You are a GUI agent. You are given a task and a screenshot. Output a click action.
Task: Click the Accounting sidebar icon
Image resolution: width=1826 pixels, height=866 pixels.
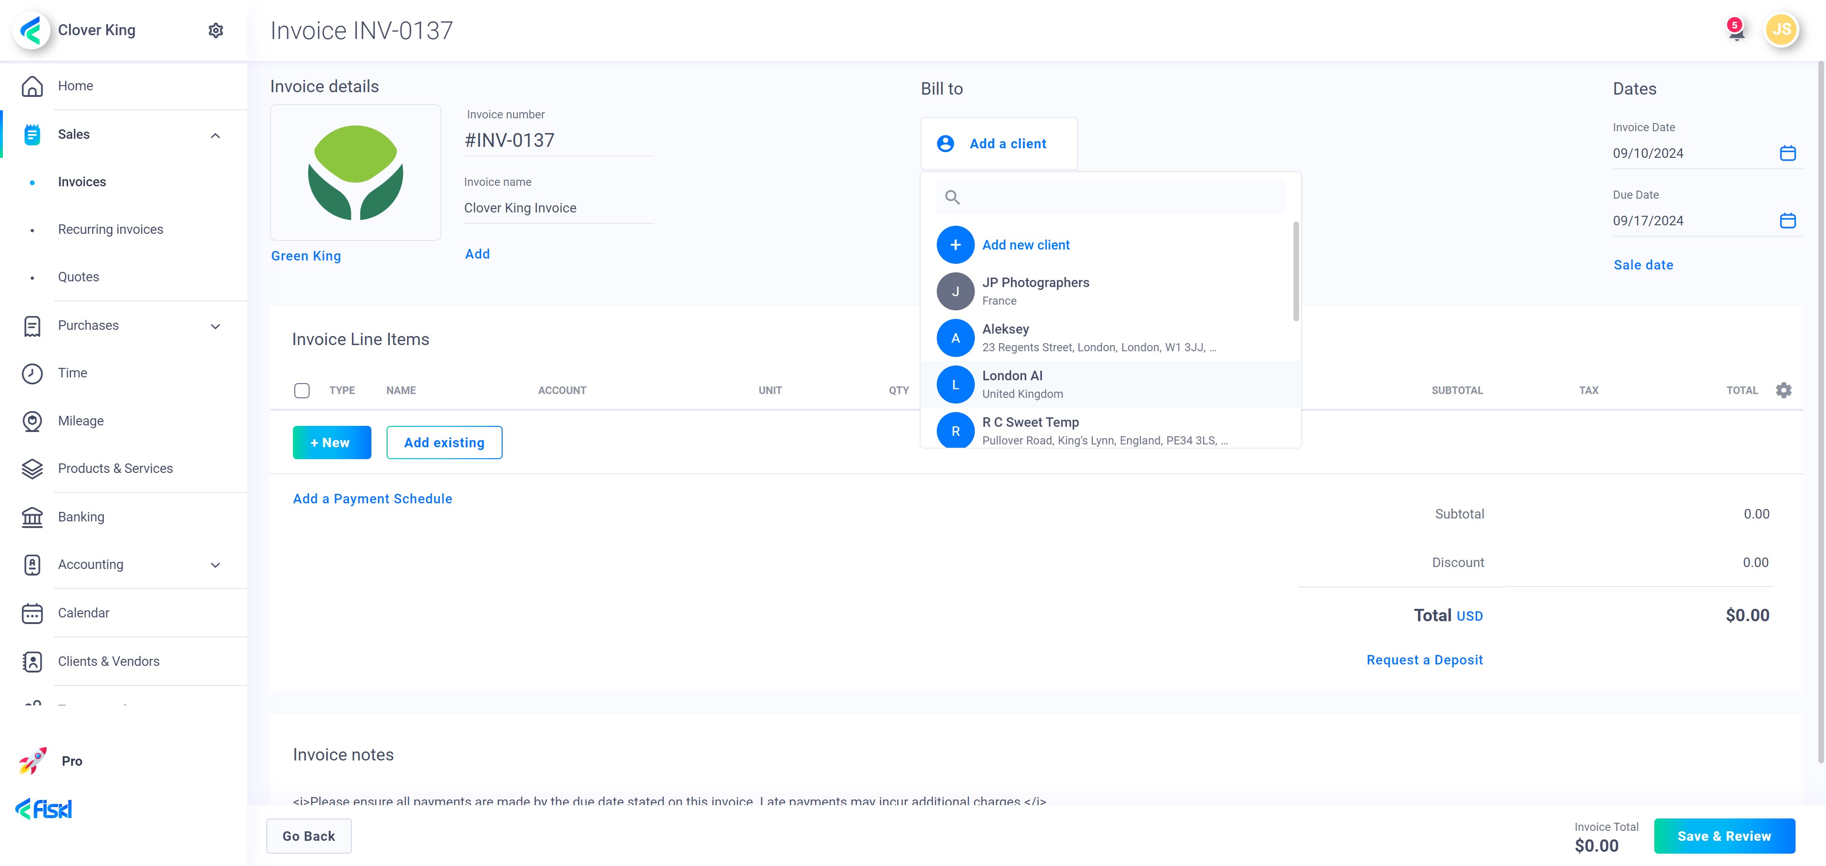(32, 565)
